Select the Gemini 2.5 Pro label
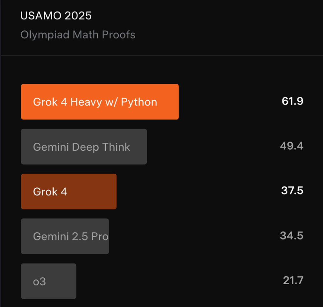The height and width of the screenshot is (307, 323). click(71, 236)
